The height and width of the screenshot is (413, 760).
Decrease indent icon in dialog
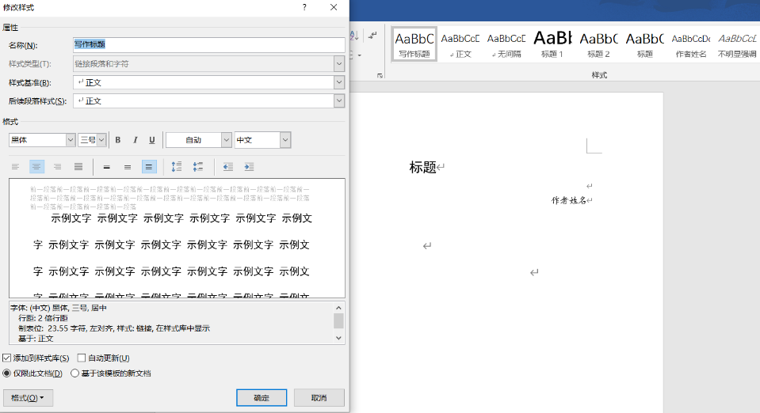[227, 167]
